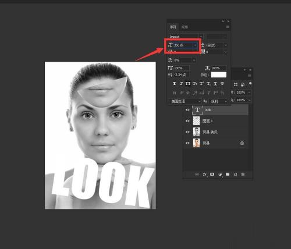The image size is (291, 249).
Task: Create new fill or adjustment layer
Action: [220, 175]
